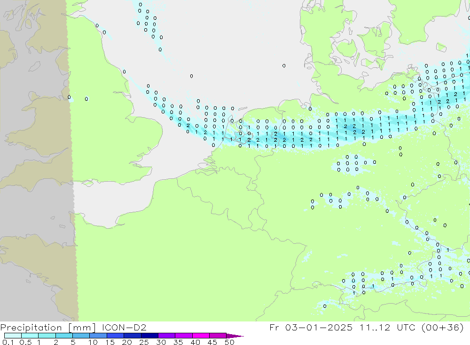
Task: Click the '30' legend scale label
Action: (x=161, y=342)
